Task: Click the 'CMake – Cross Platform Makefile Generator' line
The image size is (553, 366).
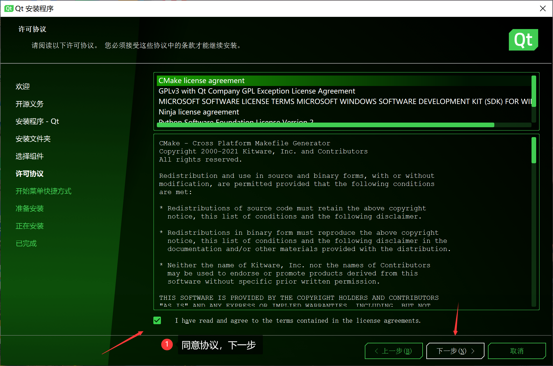Action: (245, 143)
